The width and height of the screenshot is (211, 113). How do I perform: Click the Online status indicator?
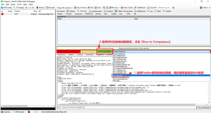(204, 8)
